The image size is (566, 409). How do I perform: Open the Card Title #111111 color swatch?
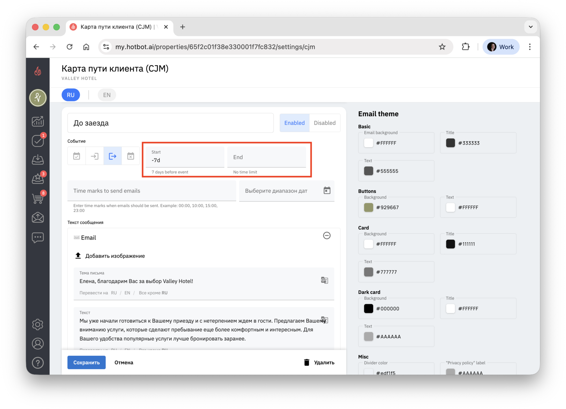point(450,244)
